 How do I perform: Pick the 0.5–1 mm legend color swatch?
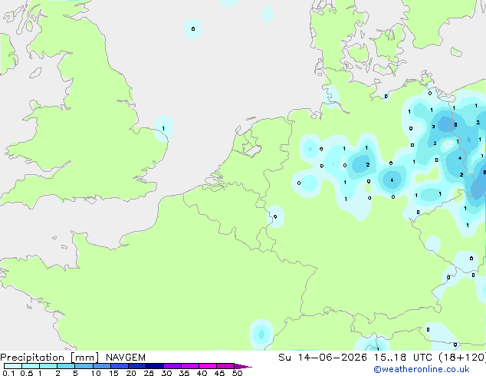[31, 366]
